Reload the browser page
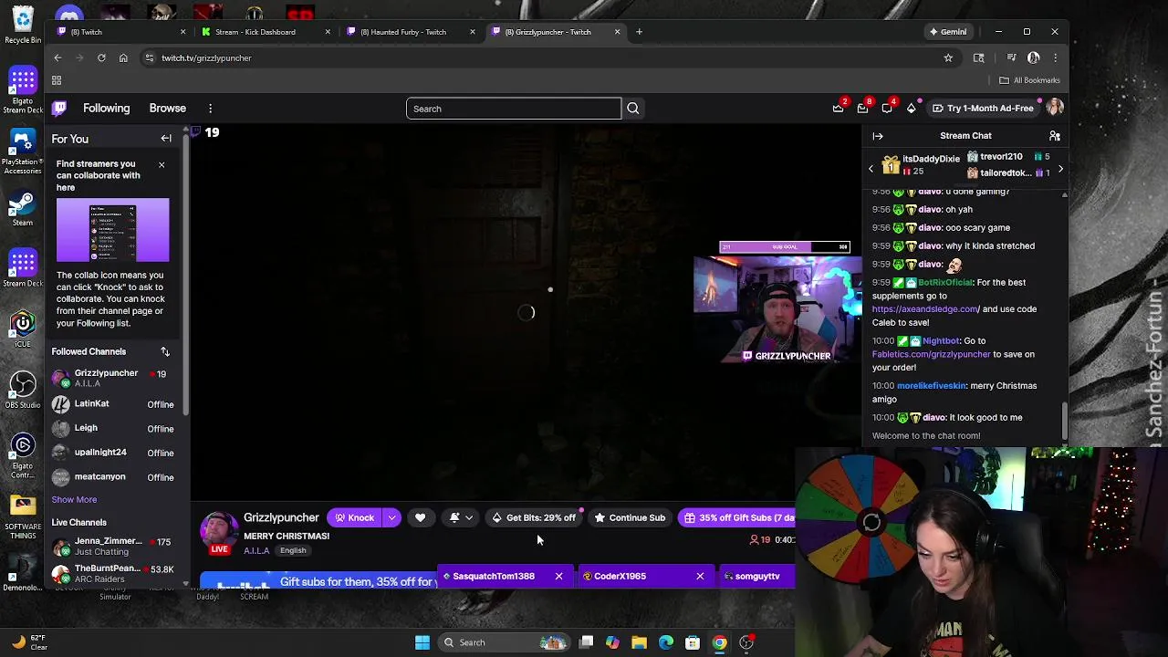The height and width of the screenshot is (657, 1168). (101, 57)
